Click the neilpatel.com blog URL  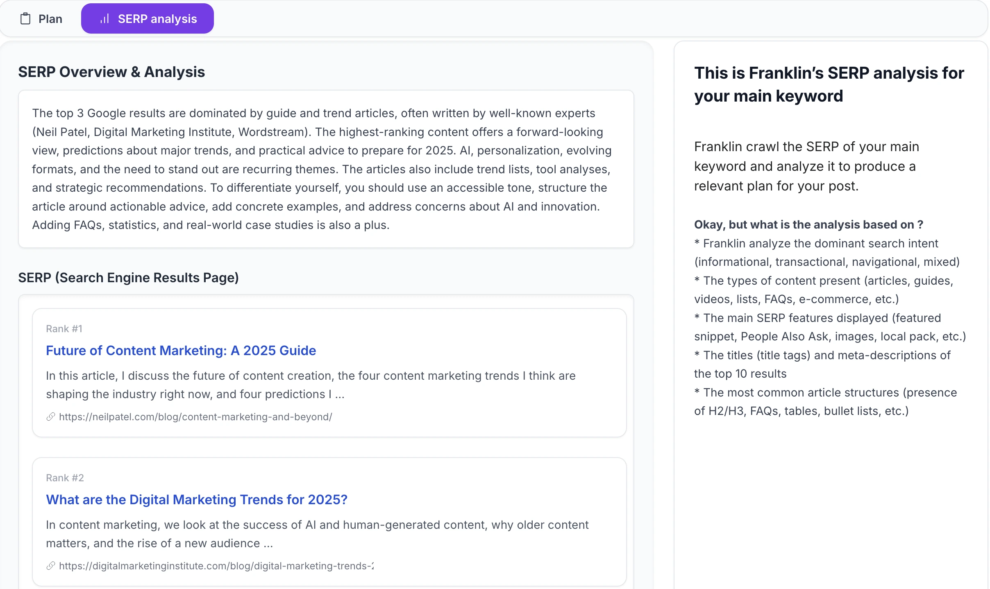[195, 417]
